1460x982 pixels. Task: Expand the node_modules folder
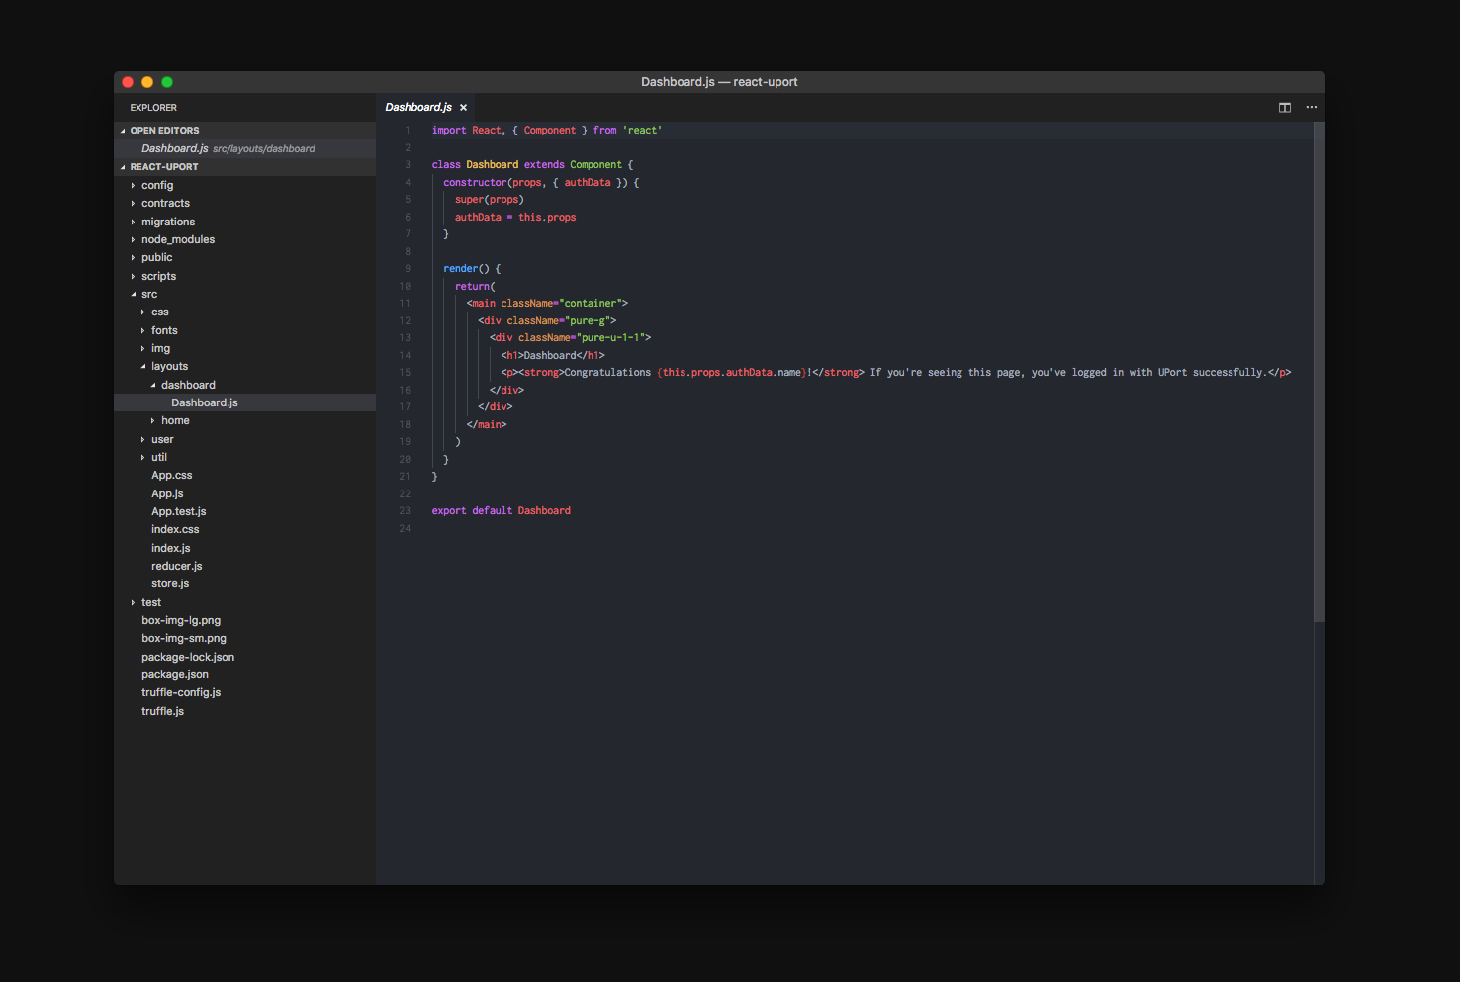click(177, 239)
